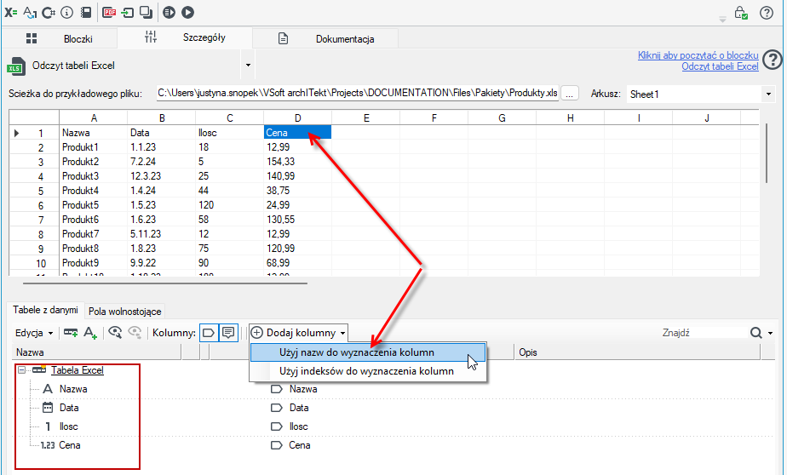This screenshot has height=475, width=787.
Task: Select row header 7 in the spreadsheet
Action: (x=34, y=220)
